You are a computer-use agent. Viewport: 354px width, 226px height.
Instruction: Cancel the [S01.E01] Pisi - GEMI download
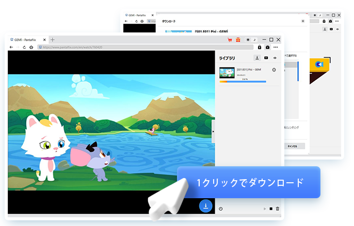click(274, 70)
